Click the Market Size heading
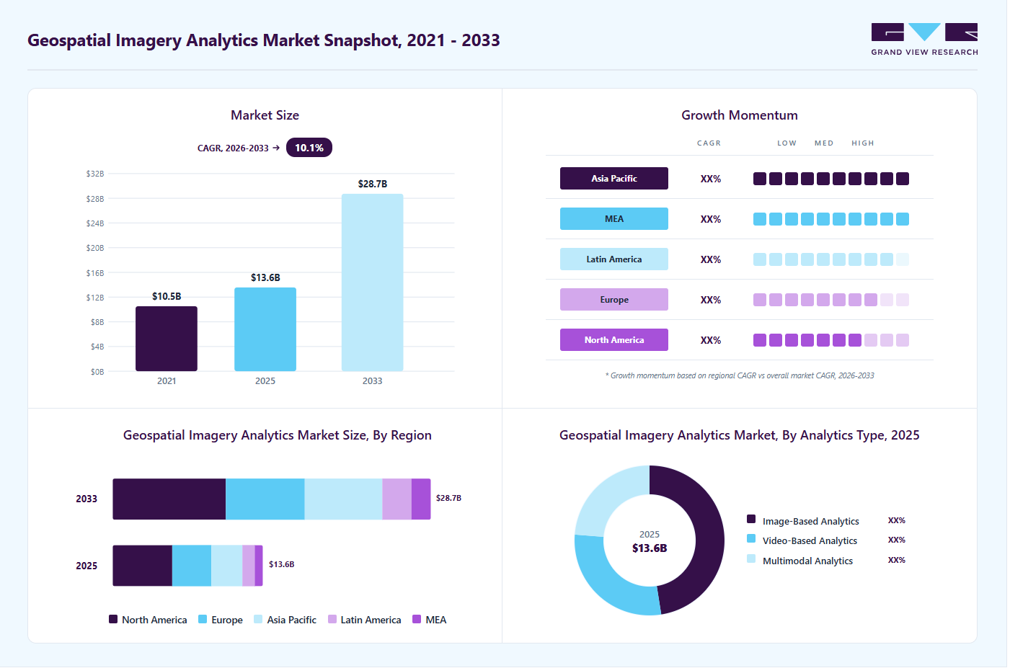The image size is (1010, 668). point(265,115)
